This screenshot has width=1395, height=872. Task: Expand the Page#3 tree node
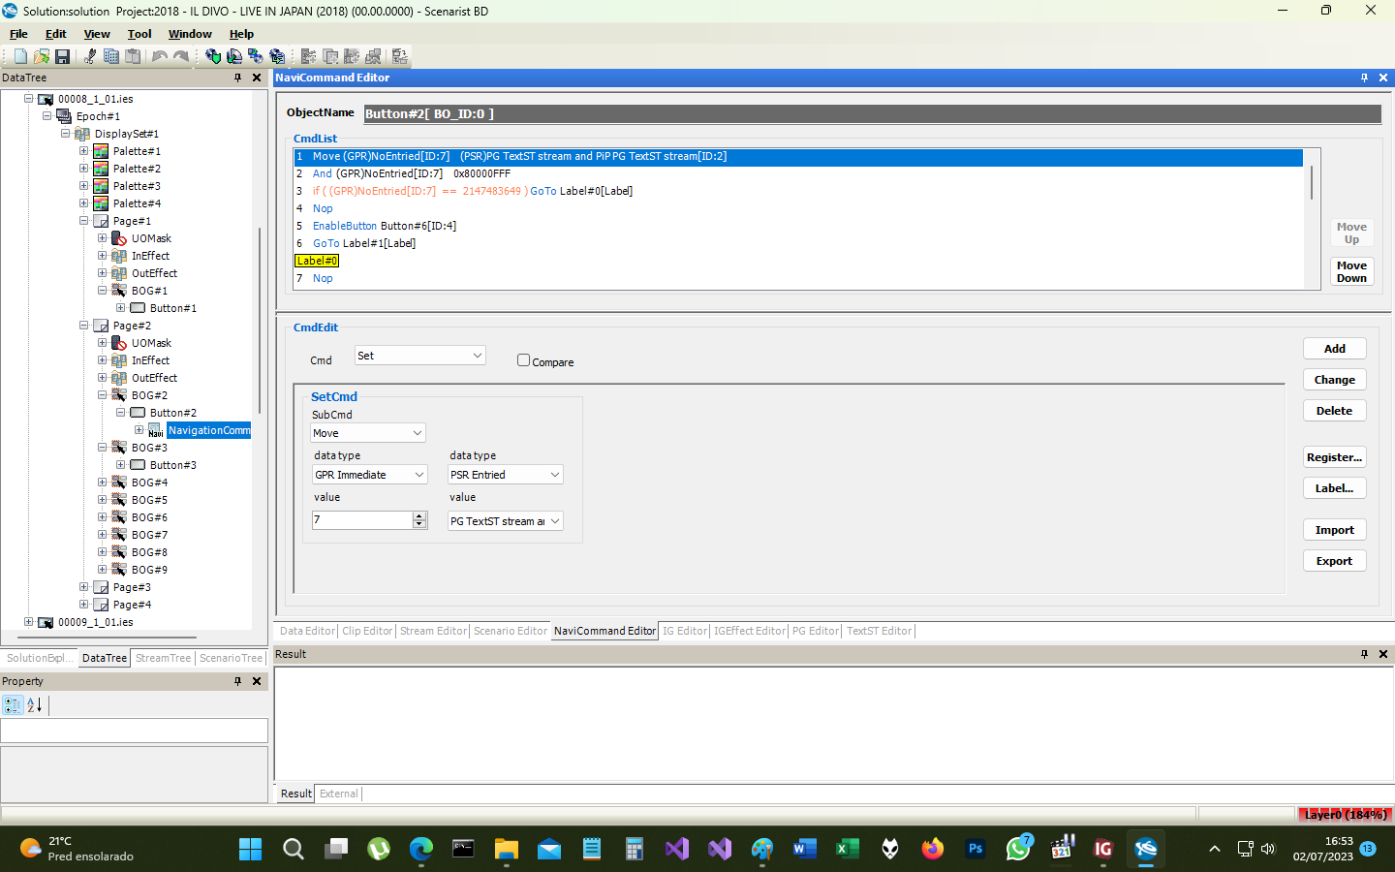coord(83,587)
